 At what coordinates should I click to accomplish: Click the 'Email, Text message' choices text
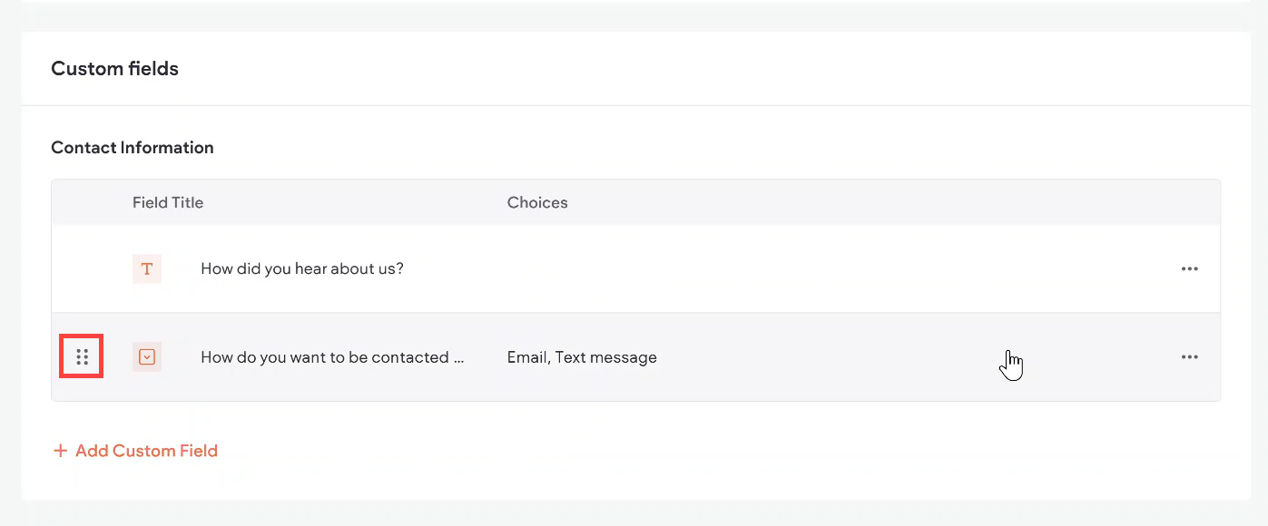[582, 357]
